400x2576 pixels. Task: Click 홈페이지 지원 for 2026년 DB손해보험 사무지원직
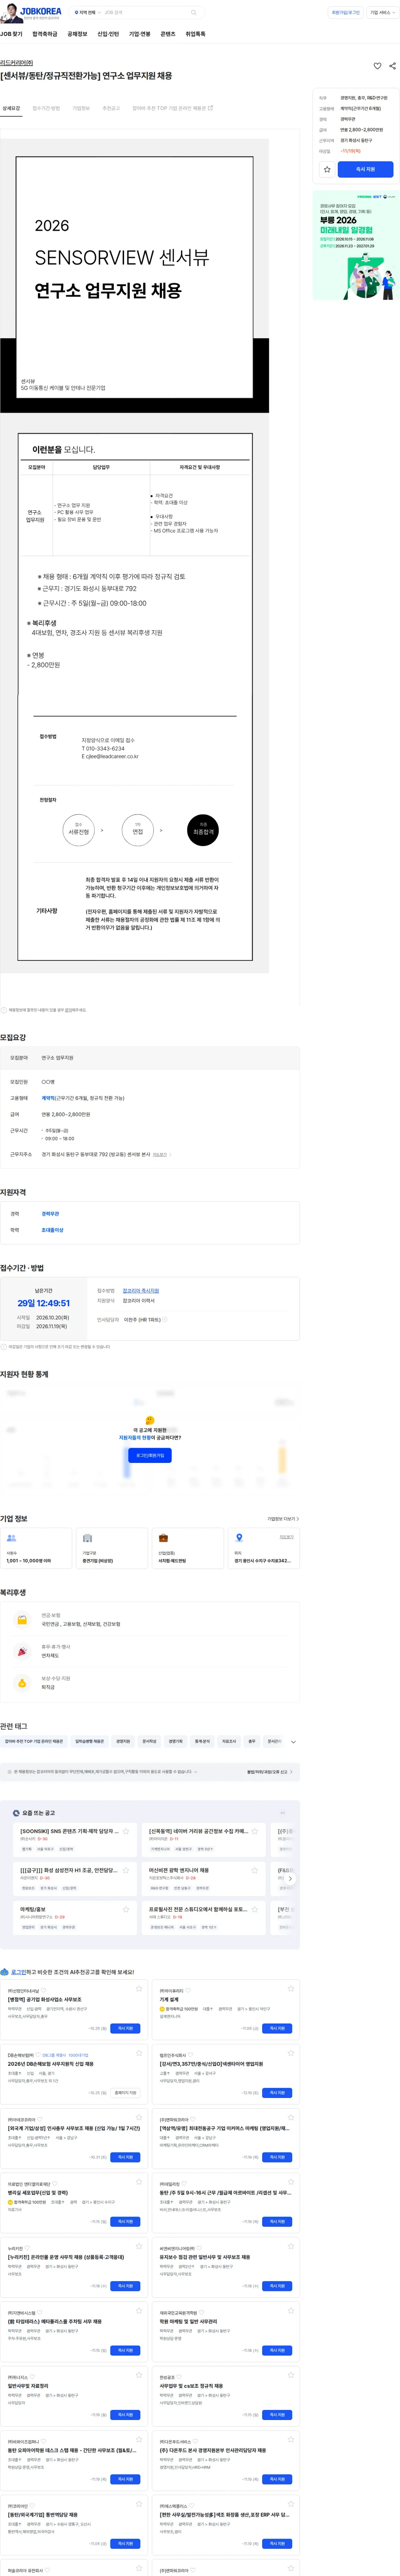125,2093
